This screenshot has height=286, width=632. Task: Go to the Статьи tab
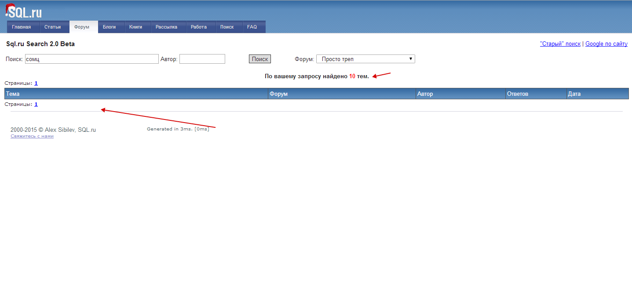click(52, 27)
